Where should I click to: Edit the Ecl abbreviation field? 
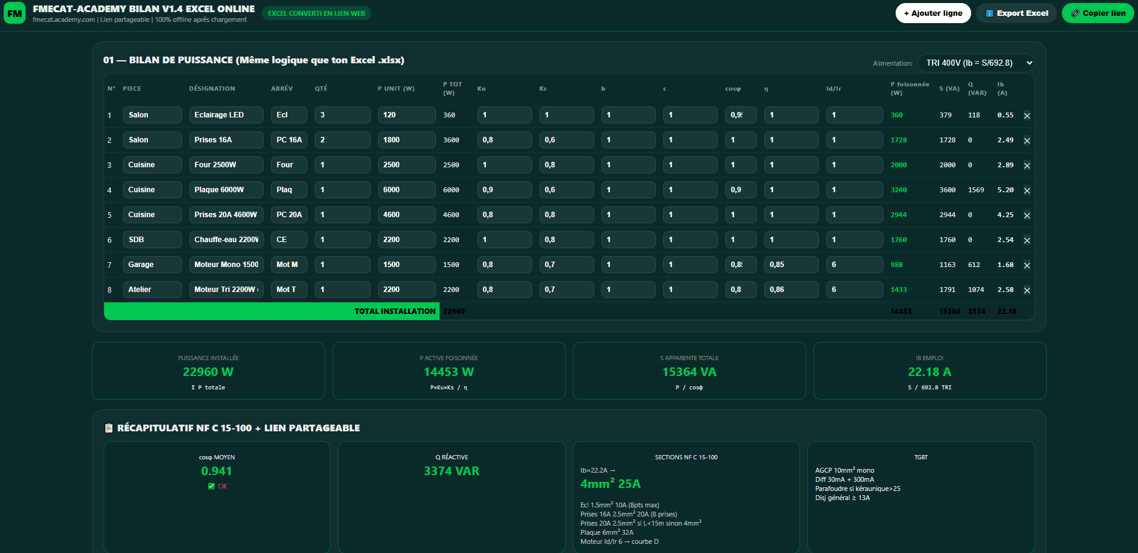pos(289,115)
